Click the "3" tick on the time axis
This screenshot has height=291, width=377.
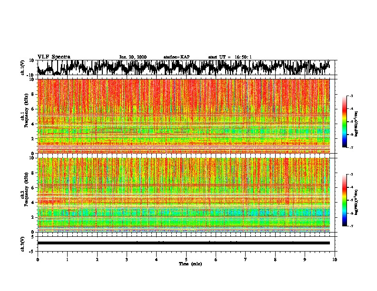[x=127, y=260]
